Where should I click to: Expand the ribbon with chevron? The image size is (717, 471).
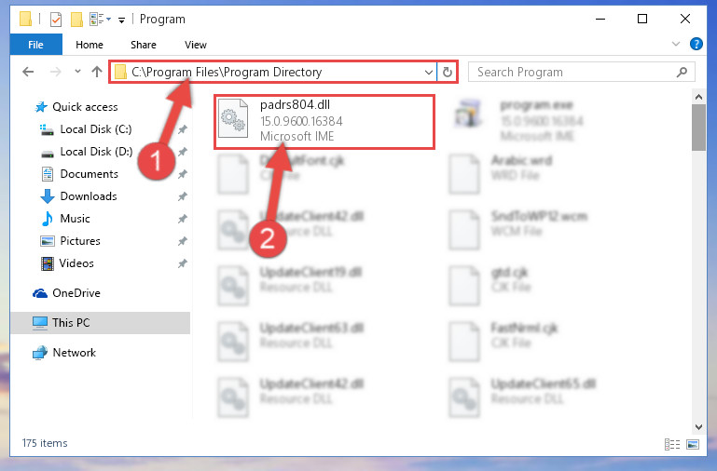pyautogui.click(x=675, y=44)
